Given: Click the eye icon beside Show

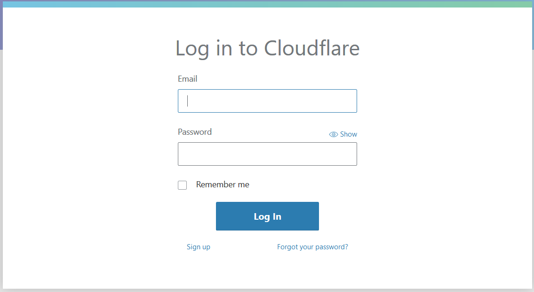Looking at the screenshot, I should tap(334, 134).
